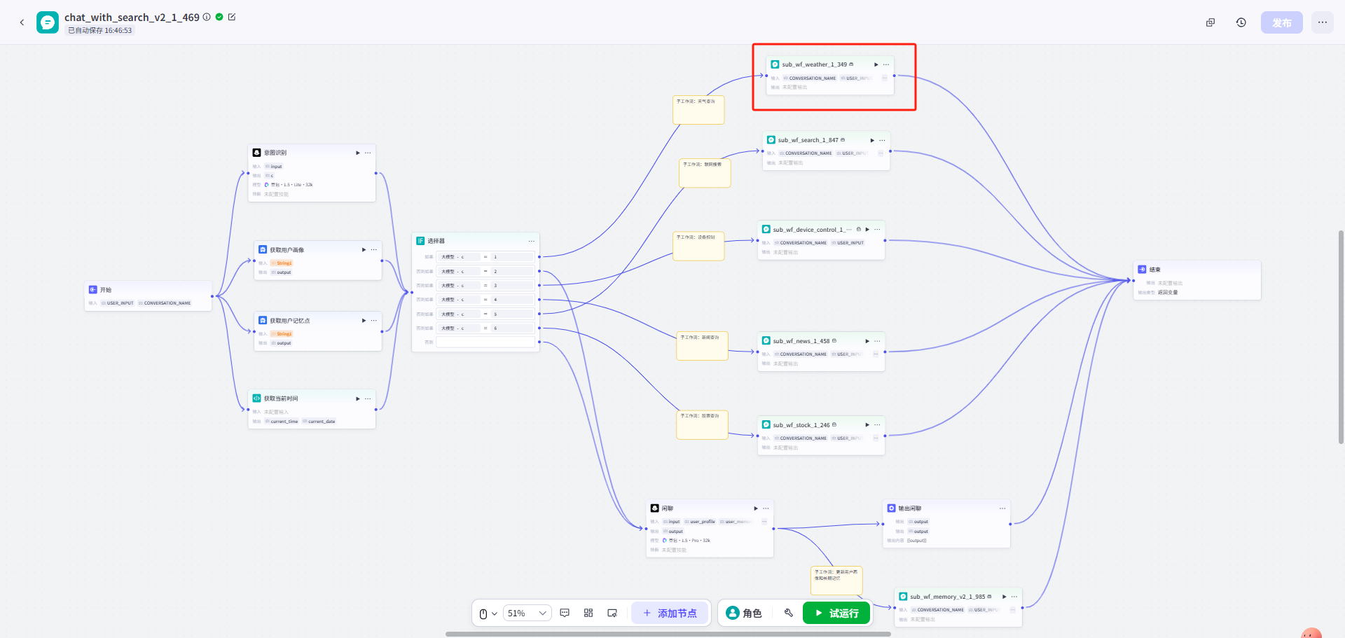Run the 获取当前时间 node
The image size is (1345, 638).
pos(358,398)
